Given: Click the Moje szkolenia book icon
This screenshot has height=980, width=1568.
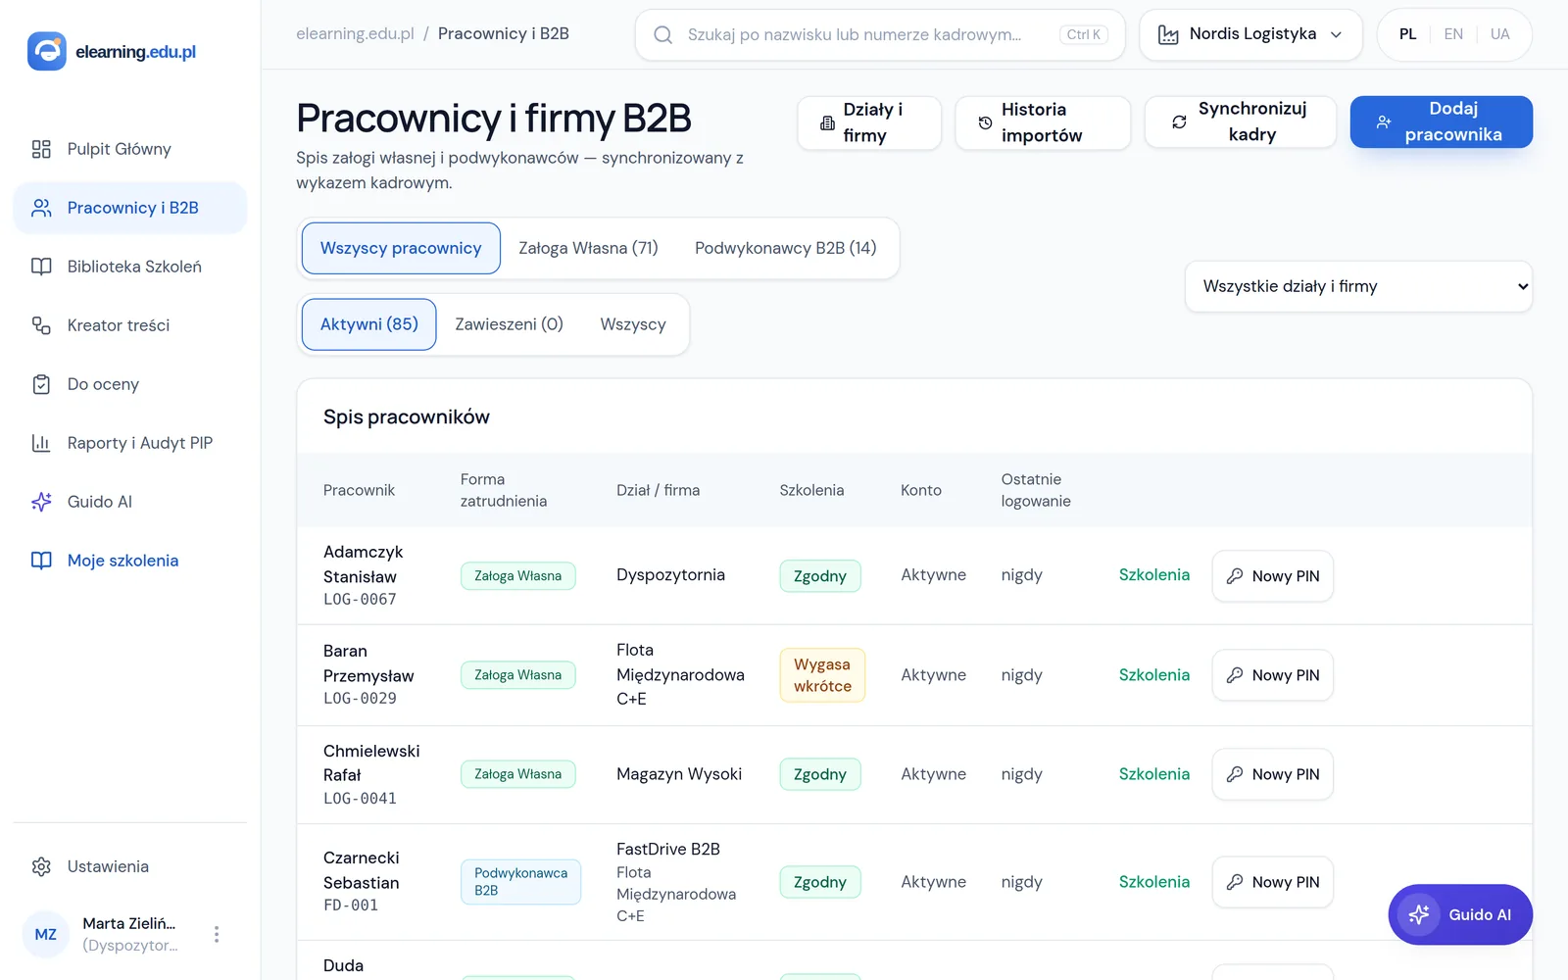Looking at the screenshot, I should point(41,561).
